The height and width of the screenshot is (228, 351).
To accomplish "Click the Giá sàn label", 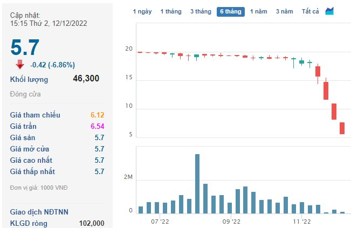I will 23,137.
